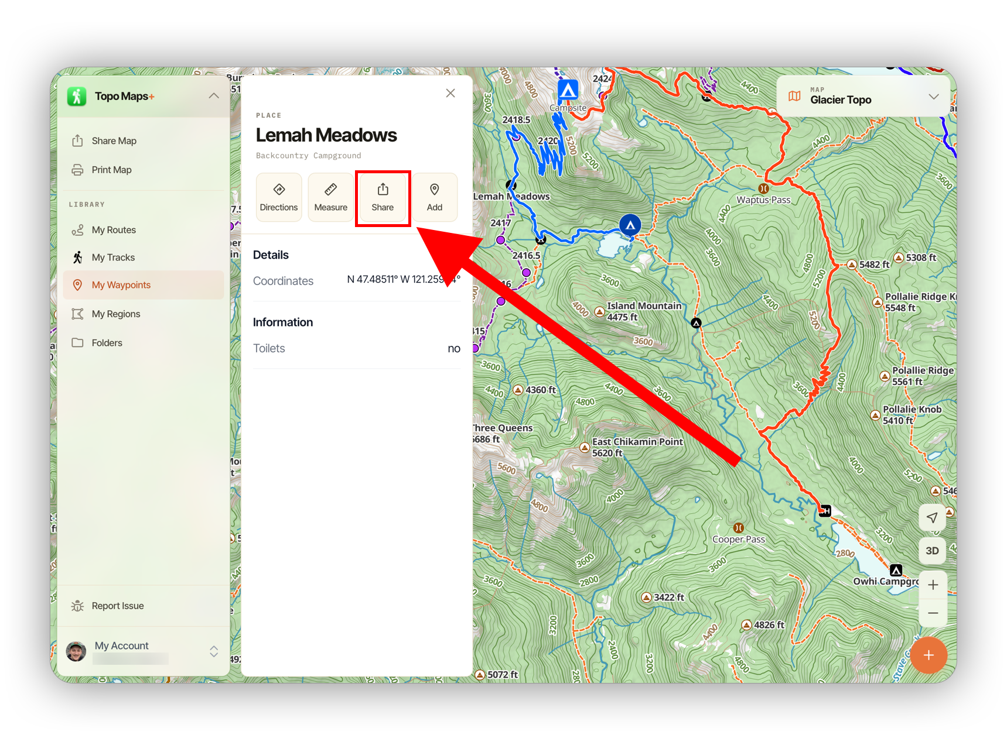Share the Lemah Meadows place
This screenshot has width=1007, height=752.
383,197
